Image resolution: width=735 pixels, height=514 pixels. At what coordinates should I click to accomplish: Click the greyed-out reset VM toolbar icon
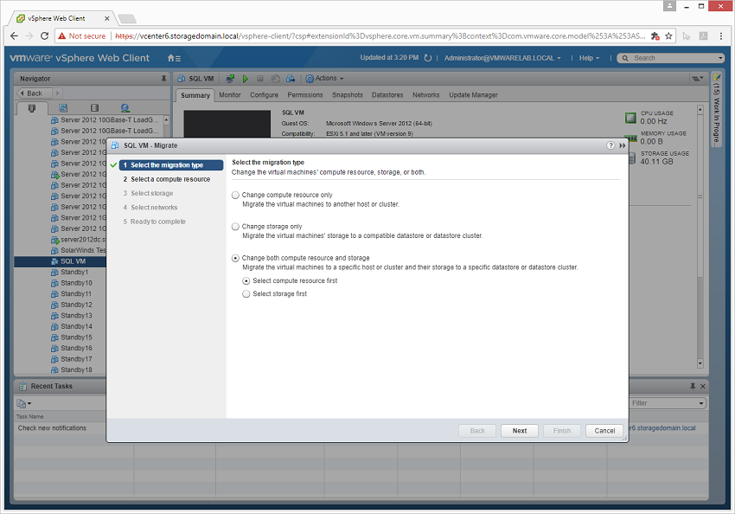point(276,79)
